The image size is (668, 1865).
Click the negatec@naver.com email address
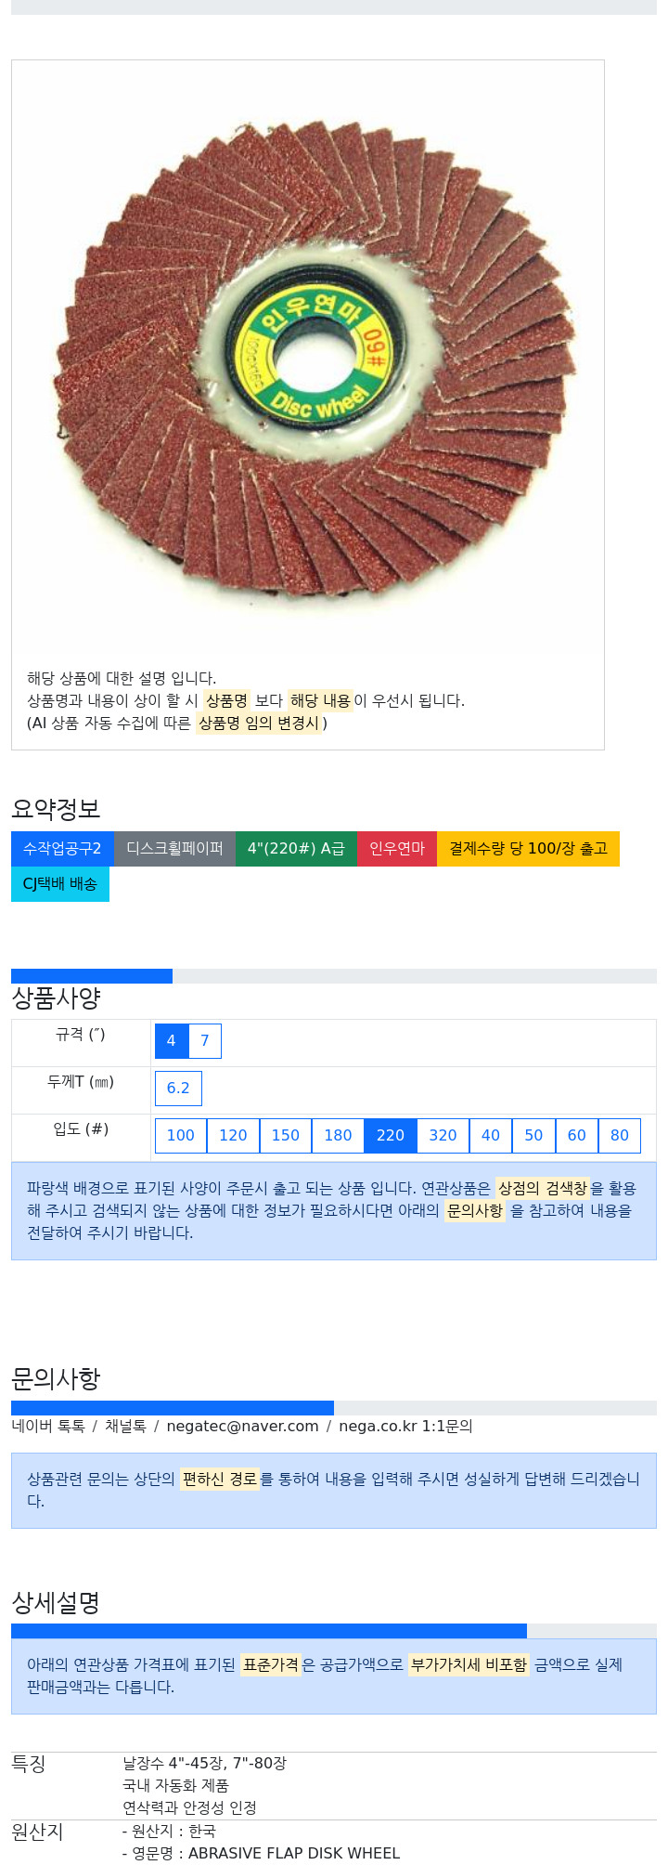242,1427
